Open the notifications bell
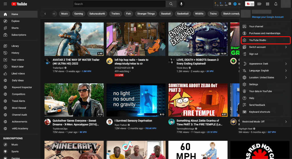The width and height of the screenshot is (292, 159). tap(276, 4)
